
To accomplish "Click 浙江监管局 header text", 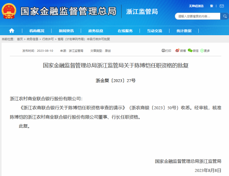I will [x=142, y=12].
